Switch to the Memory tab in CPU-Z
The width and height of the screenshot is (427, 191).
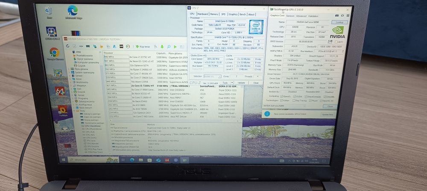(214, 14)
